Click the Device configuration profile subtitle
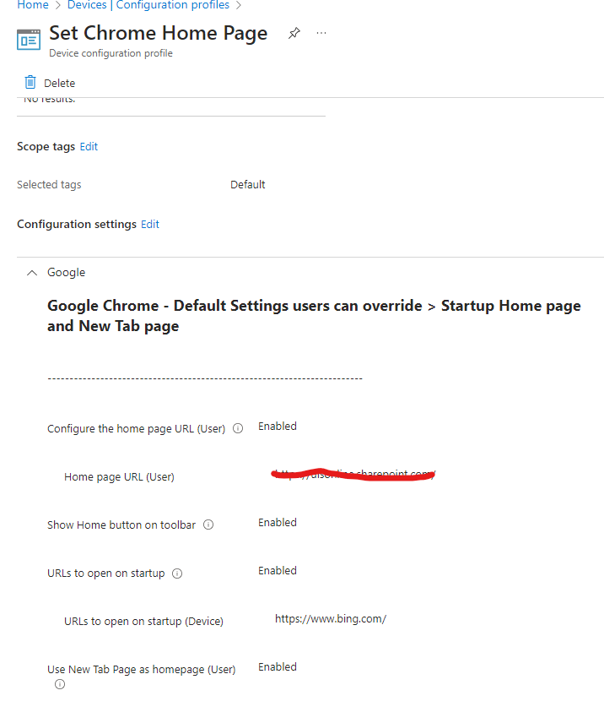The width and height of the screenshot is (604, 723). click(111, 53)
